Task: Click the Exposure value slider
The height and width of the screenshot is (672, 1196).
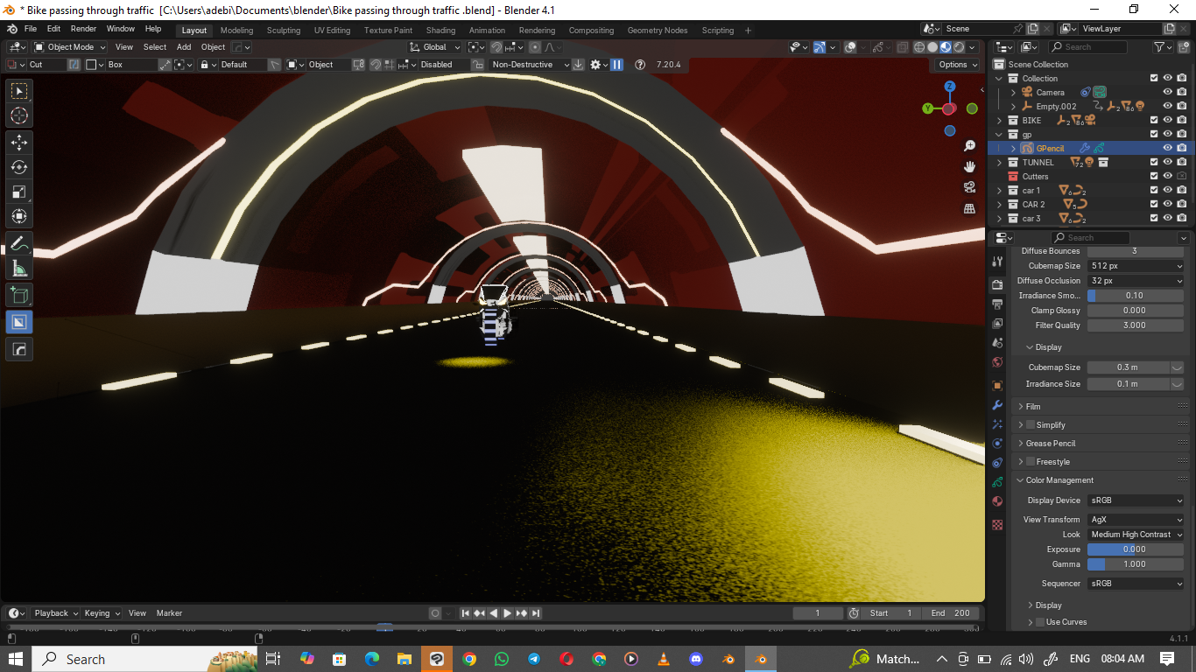Action: (x=1136, y=549)
